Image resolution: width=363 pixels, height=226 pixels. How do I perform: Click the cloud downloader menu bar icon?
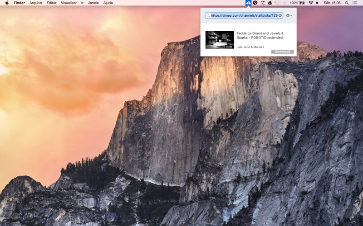(x=248, y=3)
